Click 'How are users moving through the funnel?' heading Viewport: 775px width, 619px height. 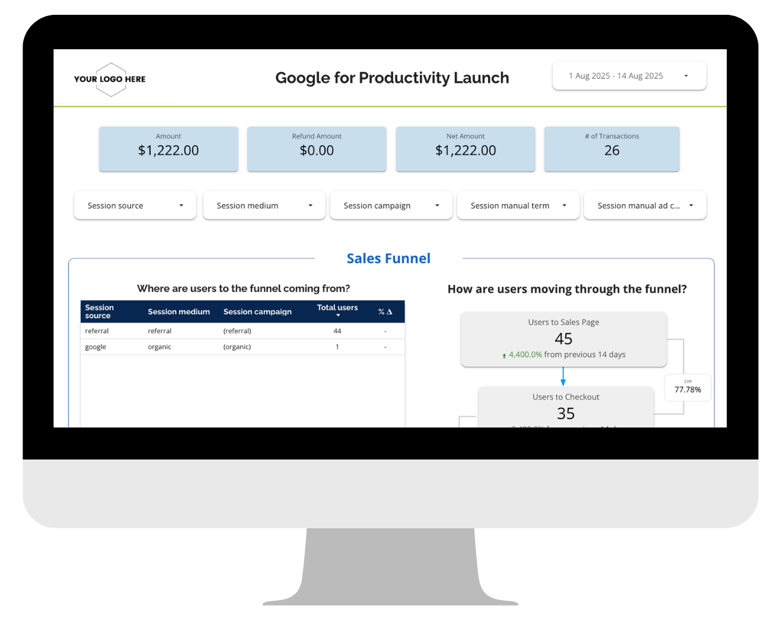click(x=567, y=289)
